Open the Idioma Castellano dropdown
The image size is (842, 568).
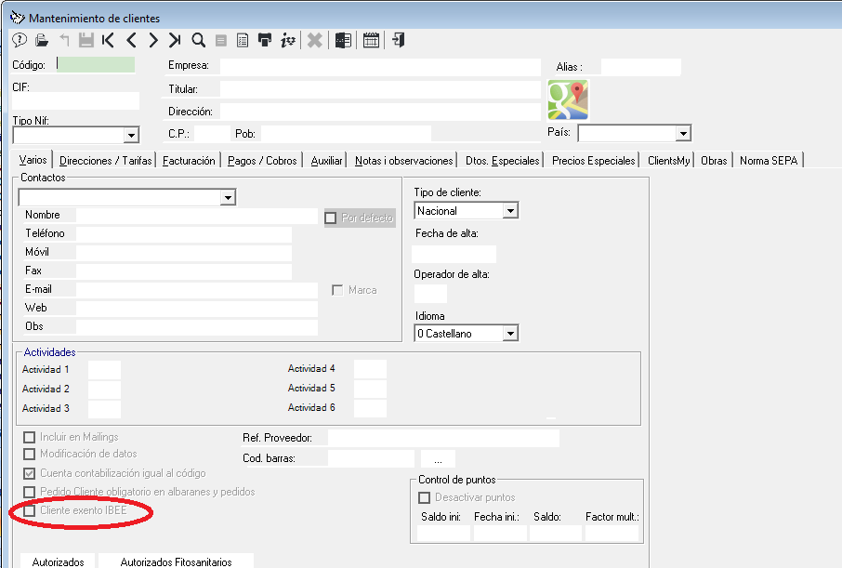pyautogui.click(x=510, y=334)
